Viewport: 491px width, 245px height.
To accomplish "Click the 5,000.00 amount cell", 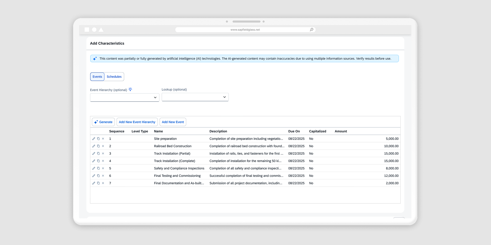I will click(x=392, y=139).
